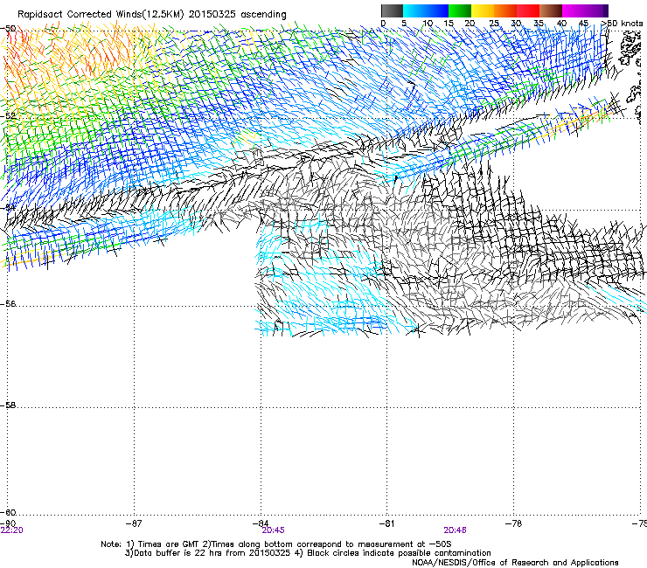
Task: Click the '>50 knots' legend label
Action: click(622, 24)
